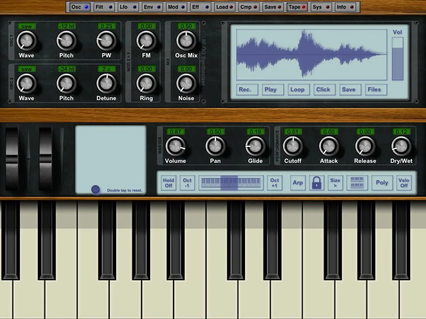This screenshot has width=426, height=319.
Task: Tap Rec. to start tape recording
Action: (246, 89)
